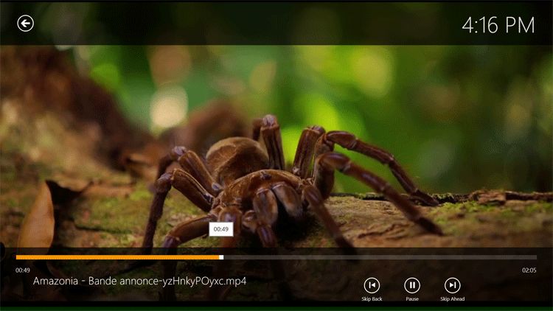
Task: Click the played orange part of progress bar
Action: point(118,257)
